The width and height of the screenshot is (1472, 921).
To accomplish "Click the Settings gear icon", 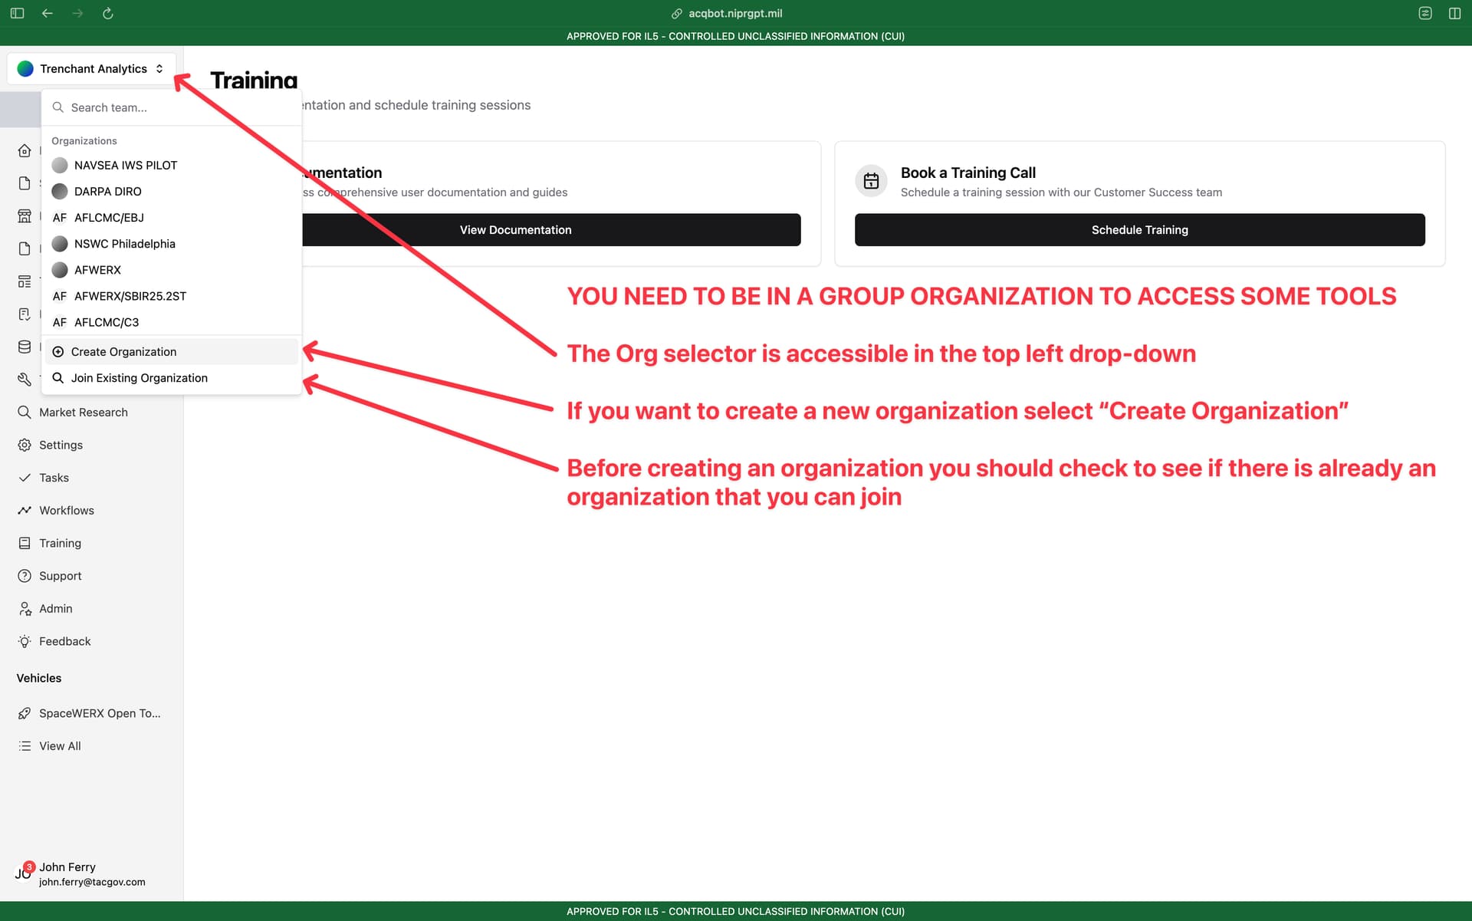I will pos(25,446).
